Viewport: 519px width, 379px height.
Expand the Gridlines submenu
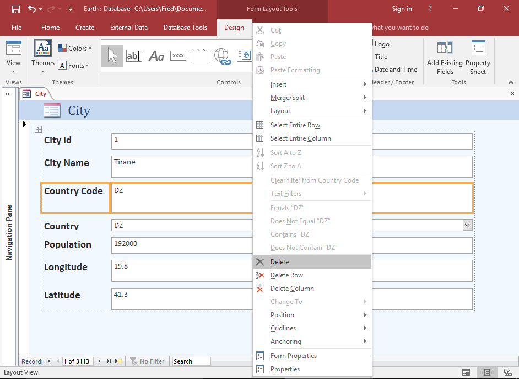pyautogui.click(x=312, y=328)
